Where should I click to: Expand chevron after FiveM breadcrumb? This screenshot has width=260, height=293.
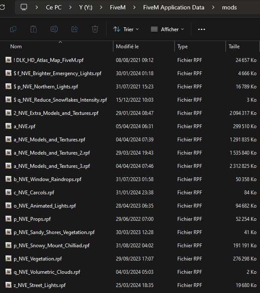tap(134, 8)
